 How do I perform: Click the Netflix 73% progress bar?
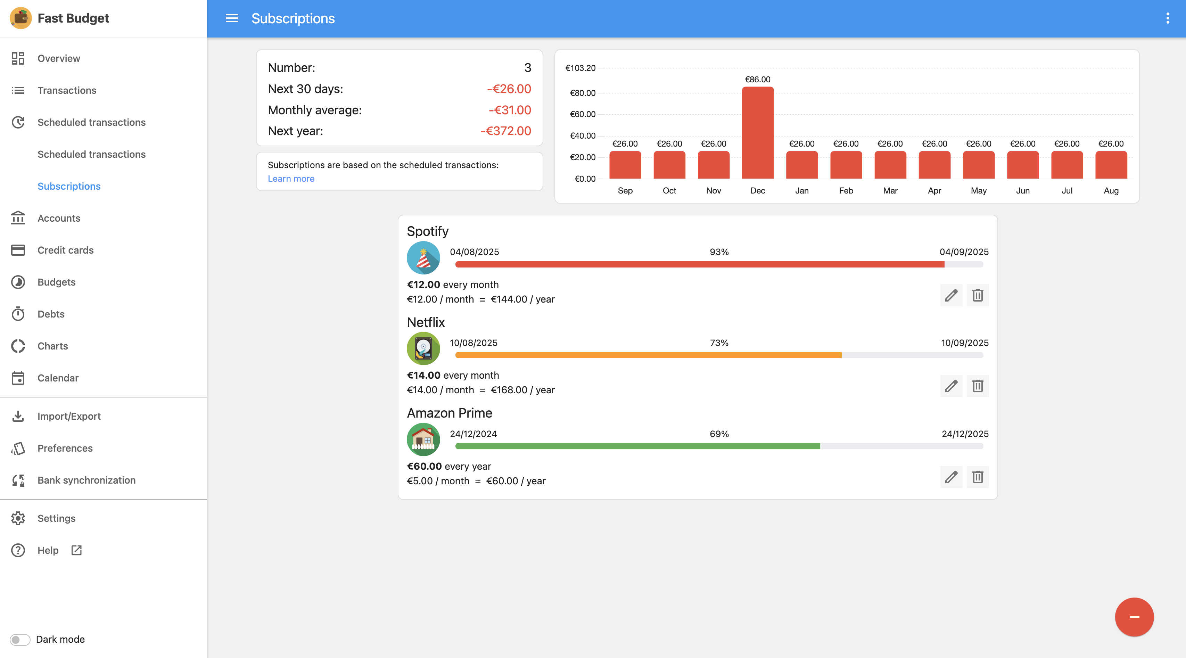pyautogui.click(x=719, y=355)
